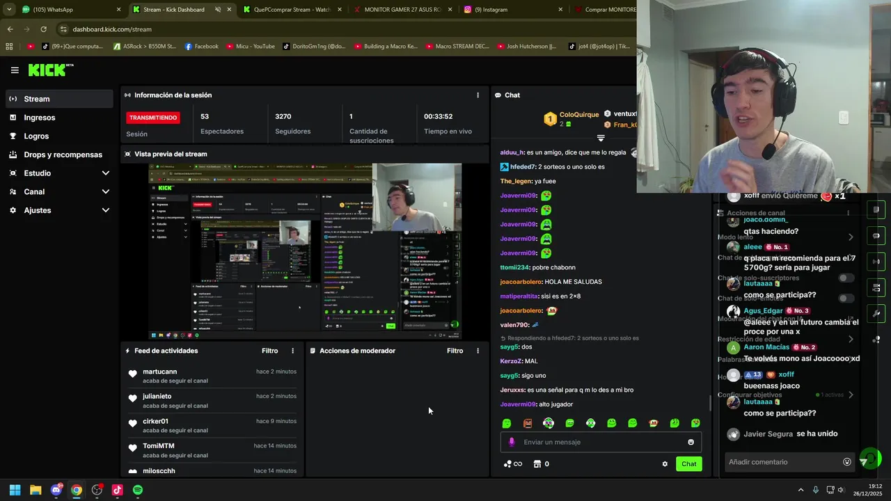Expand the Estudio sidebar section
Viewport: 891px width, 501px height.
[59, 173]
